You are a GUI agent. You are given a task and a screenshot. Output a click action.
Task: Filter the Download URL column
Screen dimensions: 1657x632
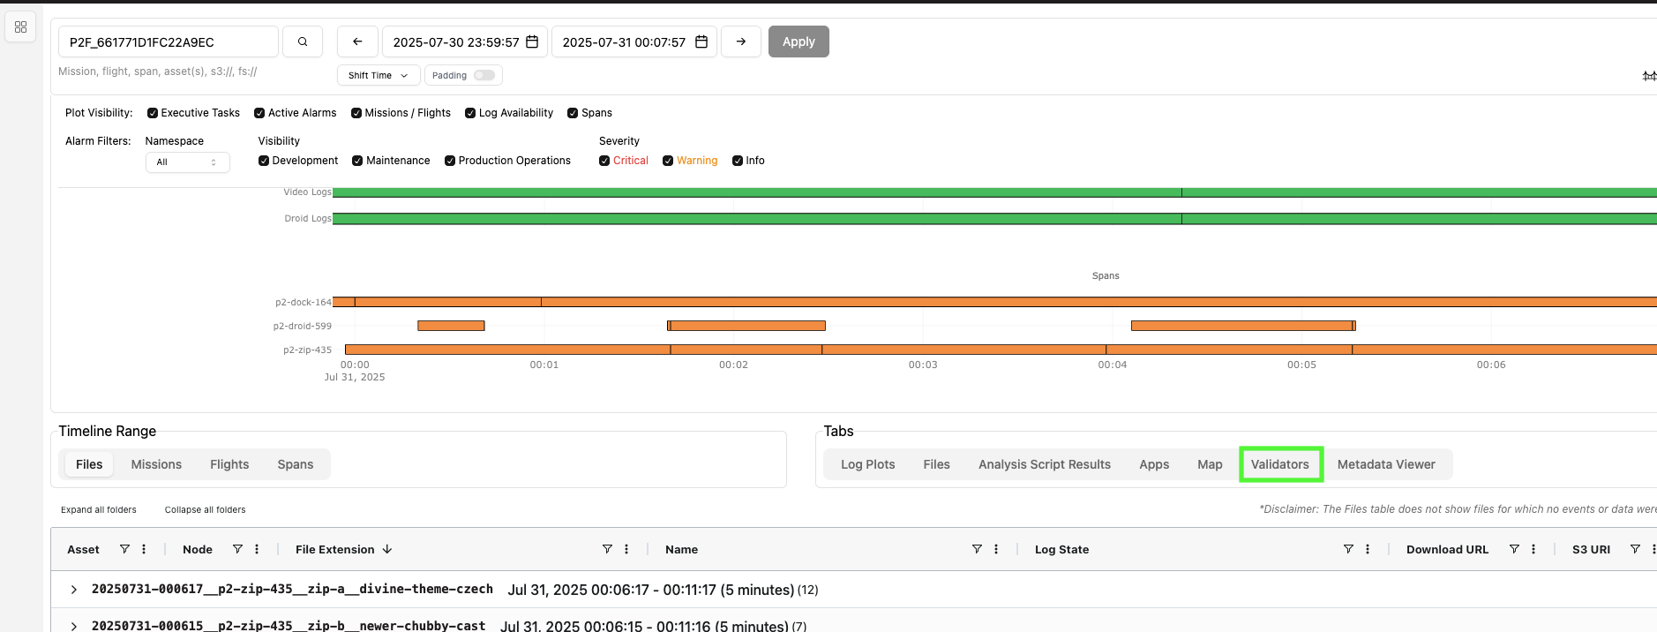1514,549
